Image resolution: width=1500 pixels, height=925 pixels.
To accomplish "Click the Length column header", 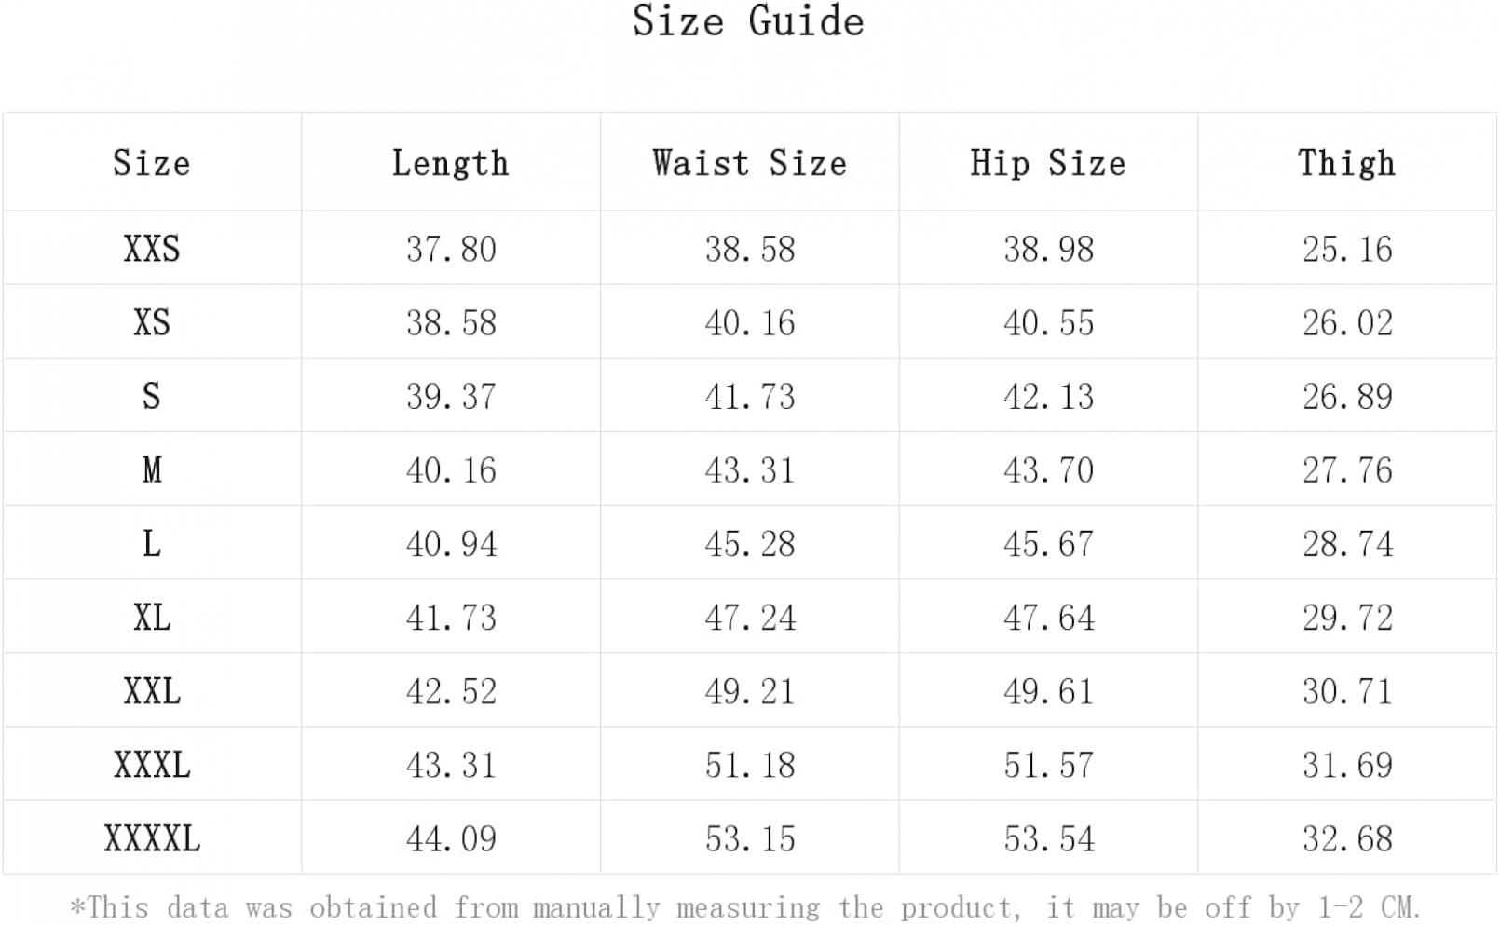I will coord(451,163).
